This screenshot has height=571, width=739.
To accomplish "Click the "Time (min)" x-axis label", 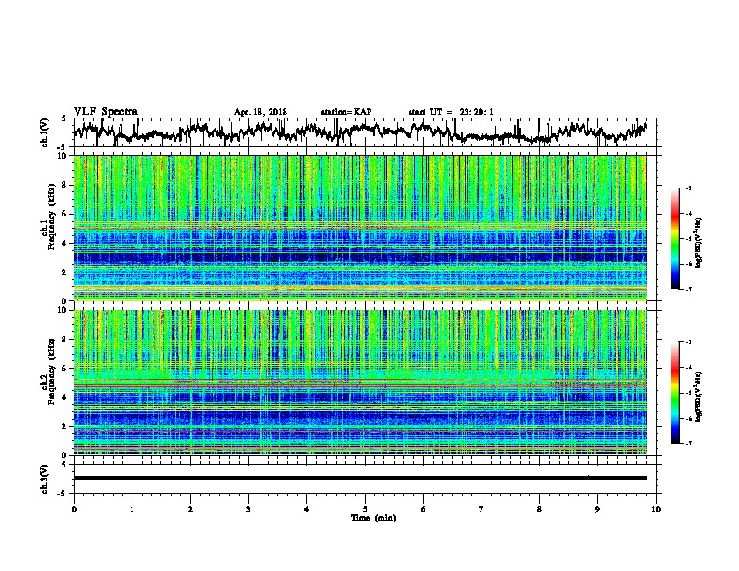I will (373, 518).
